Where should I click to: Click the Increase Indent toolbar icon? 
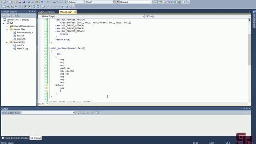pyautogui.click(x=29, y=6)
